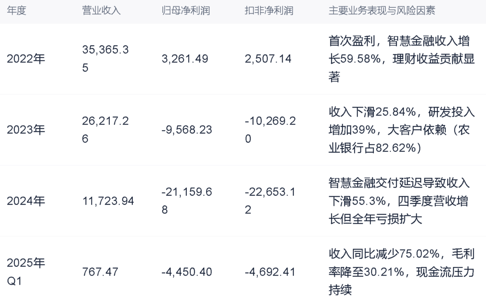Click 2024 revenue value 11,723.94
This screenshot has width=486, height=298.
pyautogui.click(x=108, y=201)
